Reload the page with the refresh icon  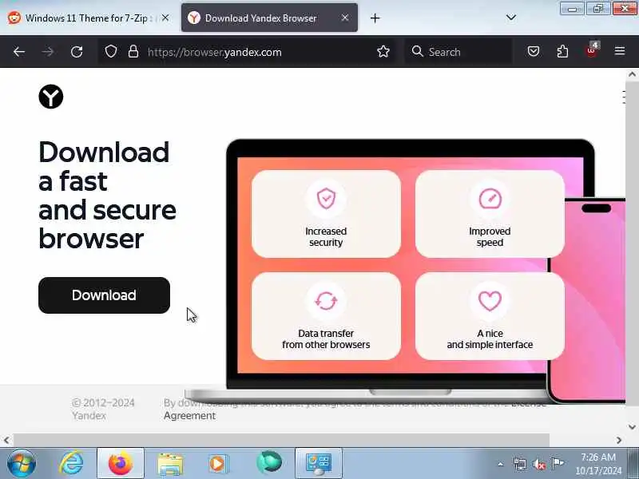[77, 52]
